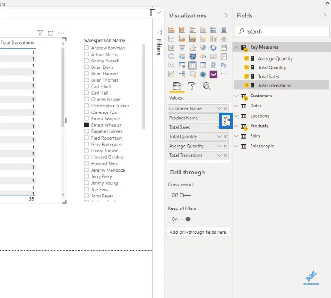Viewport: 331px width, 298px height.
Task: Select the Waterfall chart visual
Action: point(171,47)
